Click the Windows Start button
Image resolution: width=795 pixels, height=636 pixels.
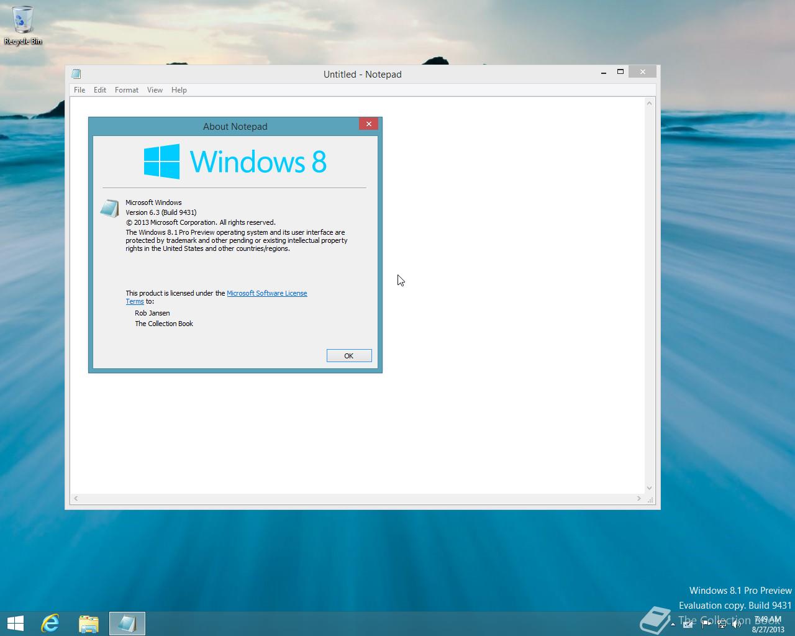[15, 624]
